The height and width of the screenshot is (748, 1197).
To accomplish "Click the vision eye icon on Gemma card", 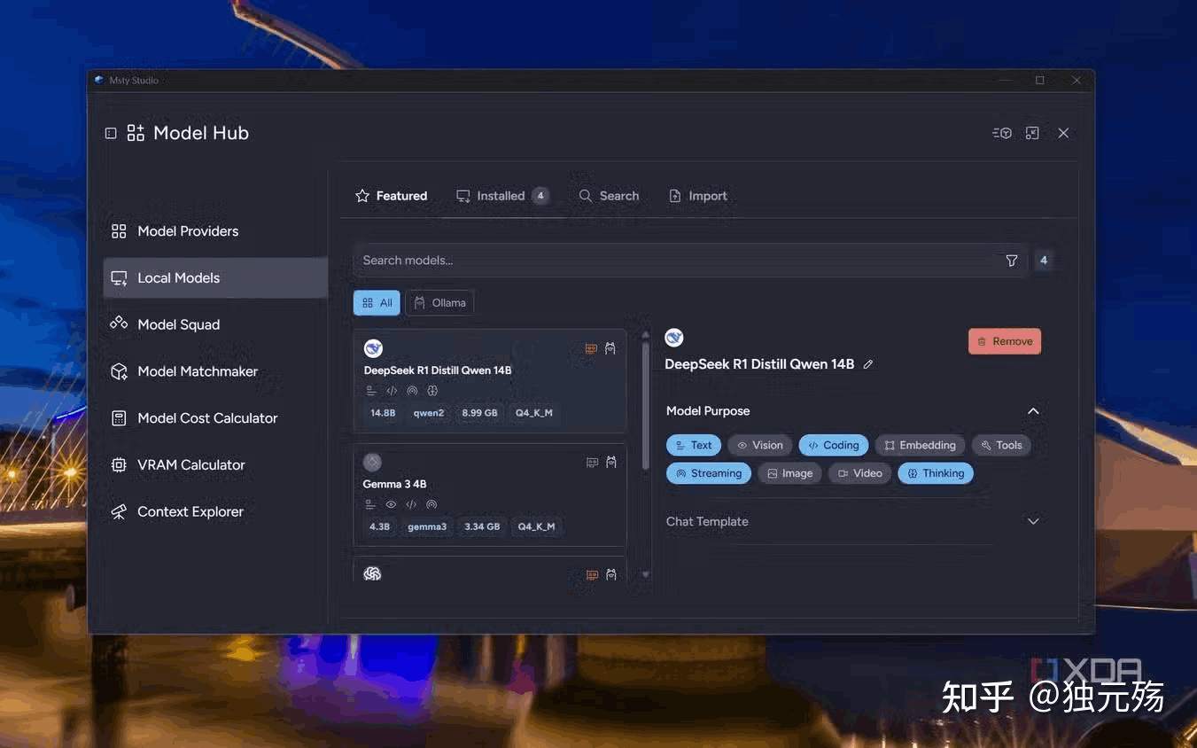I will point(391,504).
